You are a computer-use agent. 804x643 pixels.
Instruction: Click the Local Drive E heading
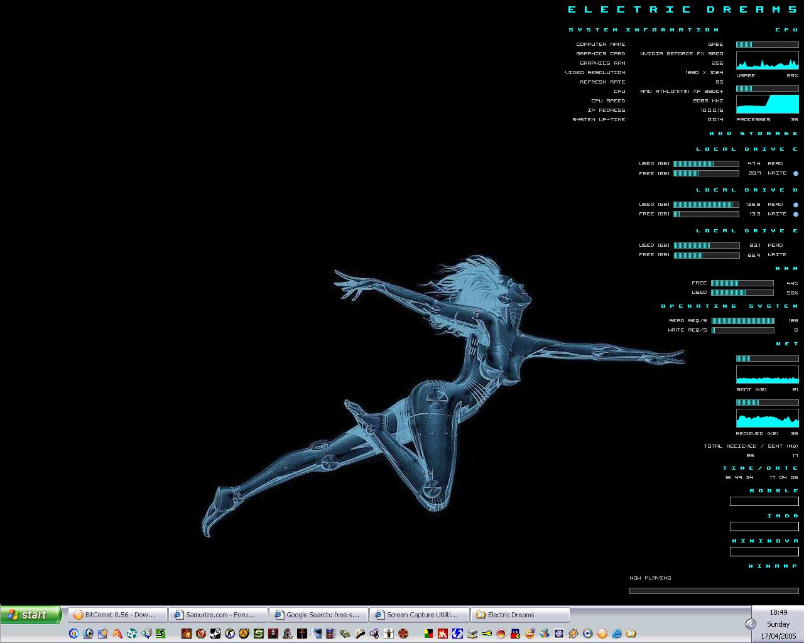coord(747,230)
